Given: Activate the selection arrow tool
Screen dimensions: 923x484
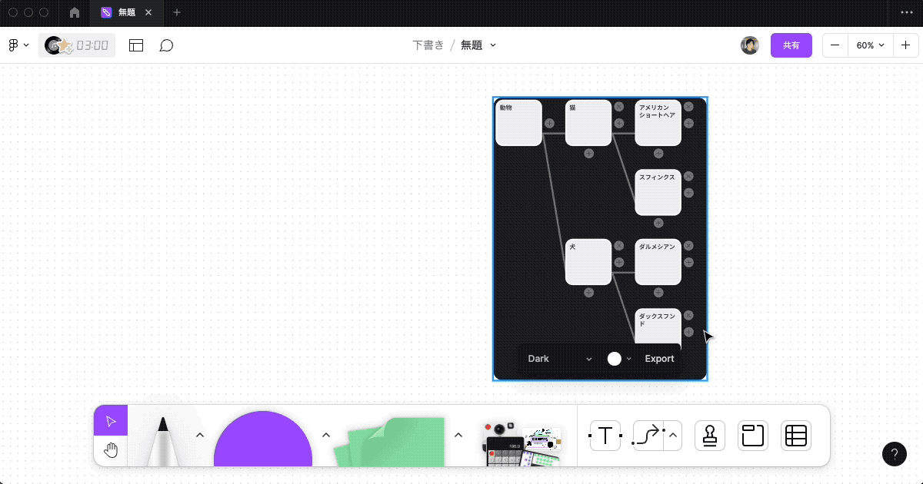Looking at the screenshot, I should point(111,420).
